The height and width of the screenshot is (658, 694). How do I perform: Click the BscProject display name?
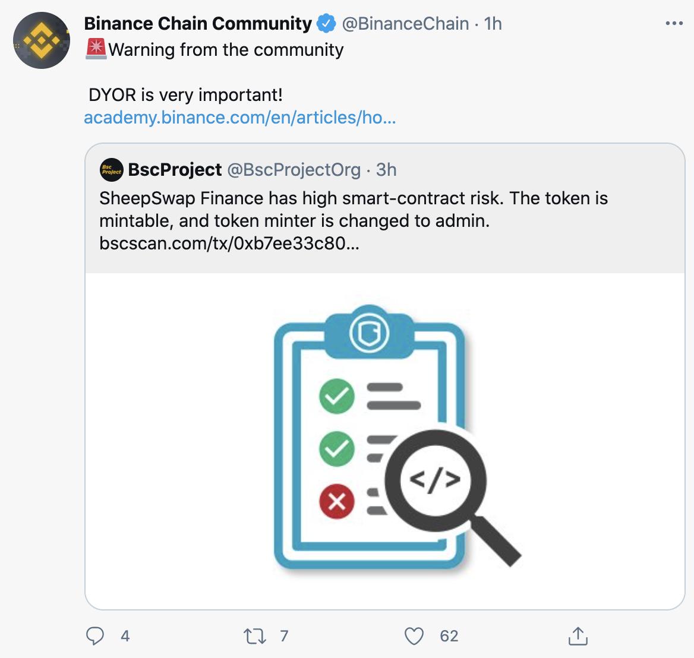[174, 170]
